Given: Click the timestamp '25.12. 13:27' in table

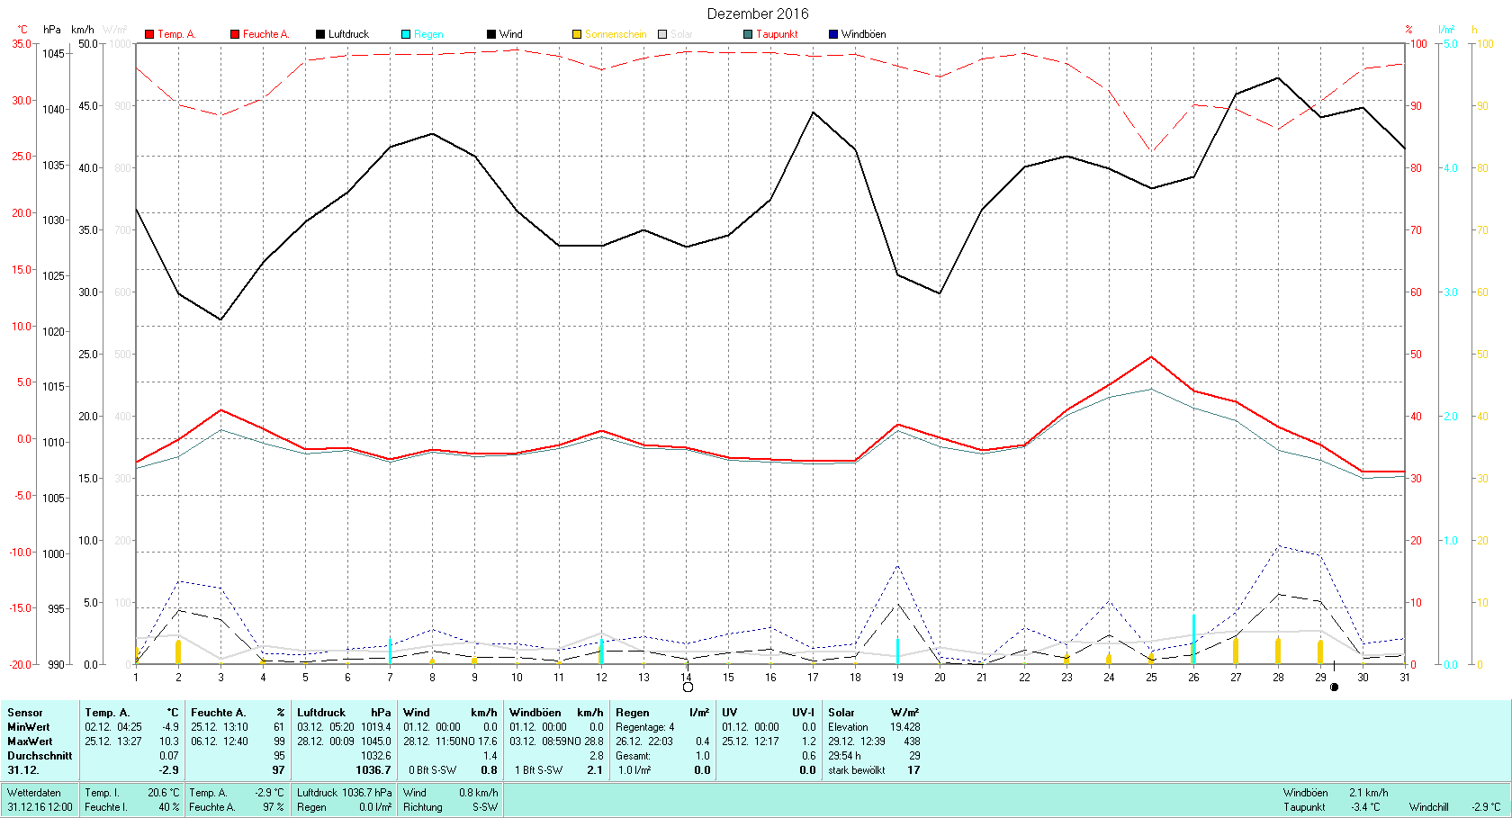Looking at the screenshot, I should pyautogui.click(x=113, y=742).
